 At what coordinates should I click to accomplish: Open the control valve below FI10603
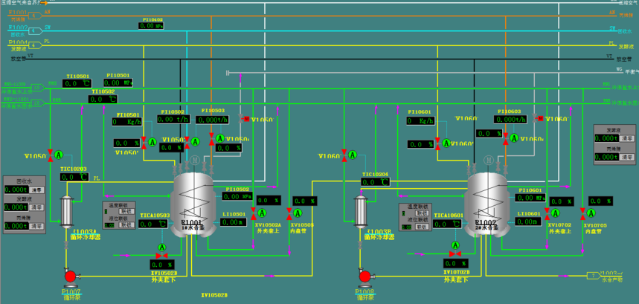506,139
